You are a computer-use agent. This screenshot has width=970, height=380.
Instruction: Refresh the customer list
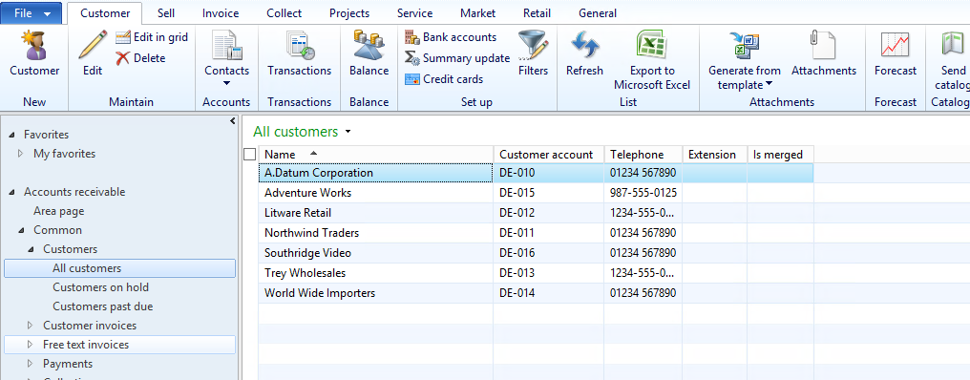click(x=584, y=53)
